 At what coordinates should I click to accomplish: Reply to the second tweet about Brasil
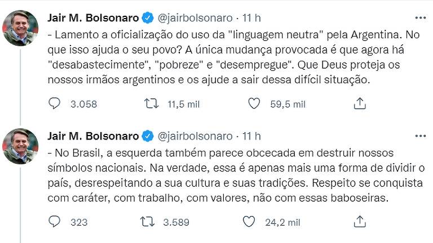tap(55, 222)
